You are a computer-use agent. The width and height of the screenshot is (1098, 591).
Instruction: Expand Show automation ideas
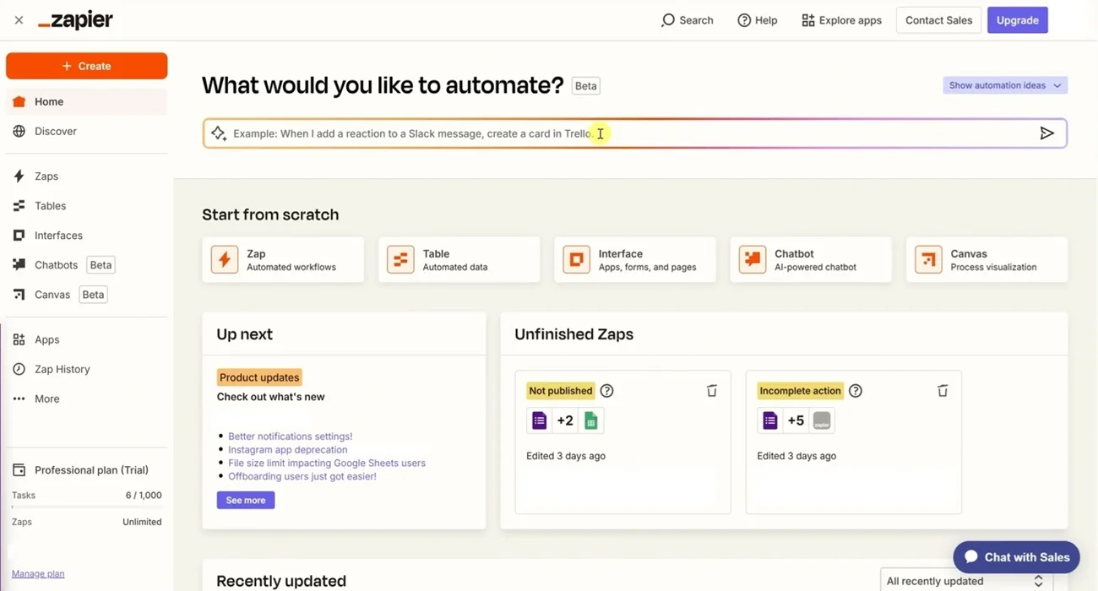(x=1004, y=84)
